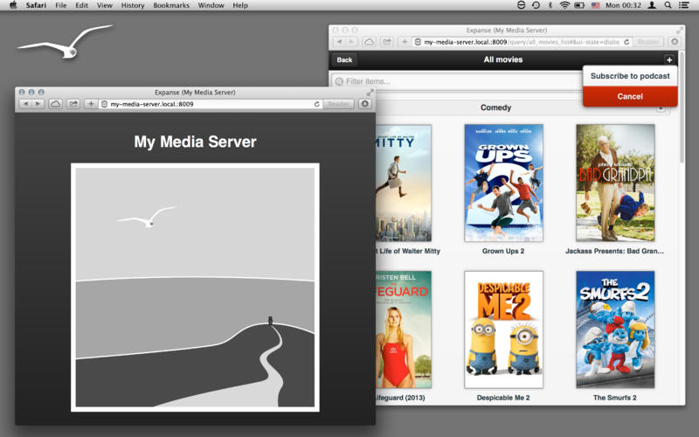Click the battery status icon
Viewport: 699px width, 437px height.
point(579,5)
